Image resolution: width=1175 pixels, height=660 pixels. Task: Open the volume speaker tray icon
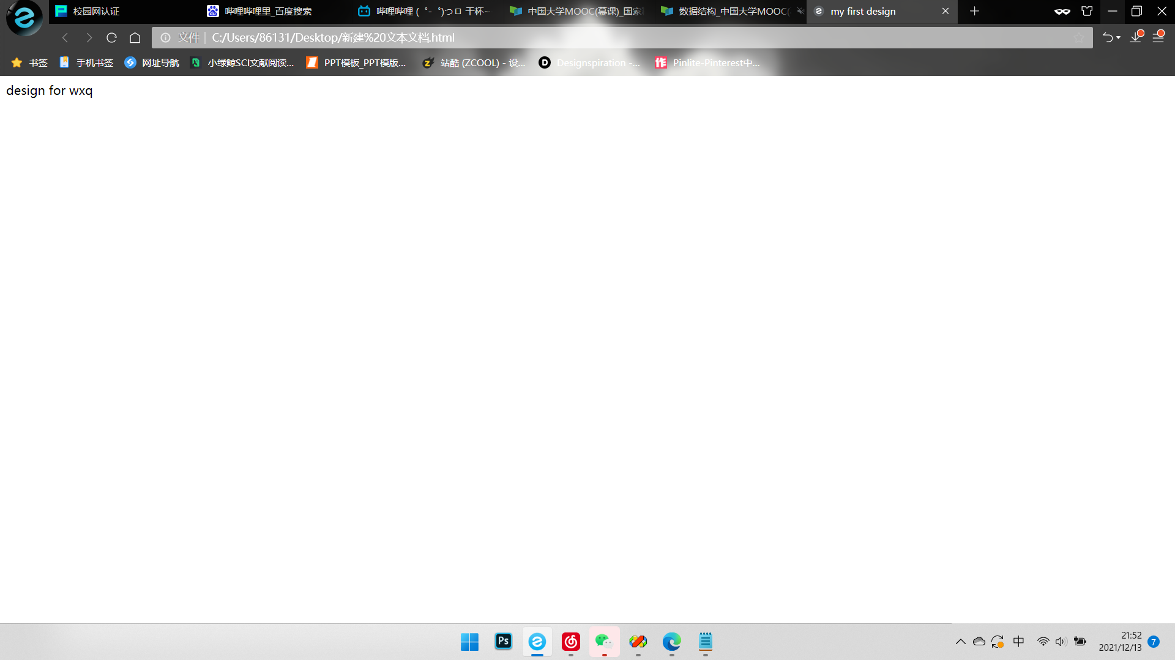(1061, 642)
